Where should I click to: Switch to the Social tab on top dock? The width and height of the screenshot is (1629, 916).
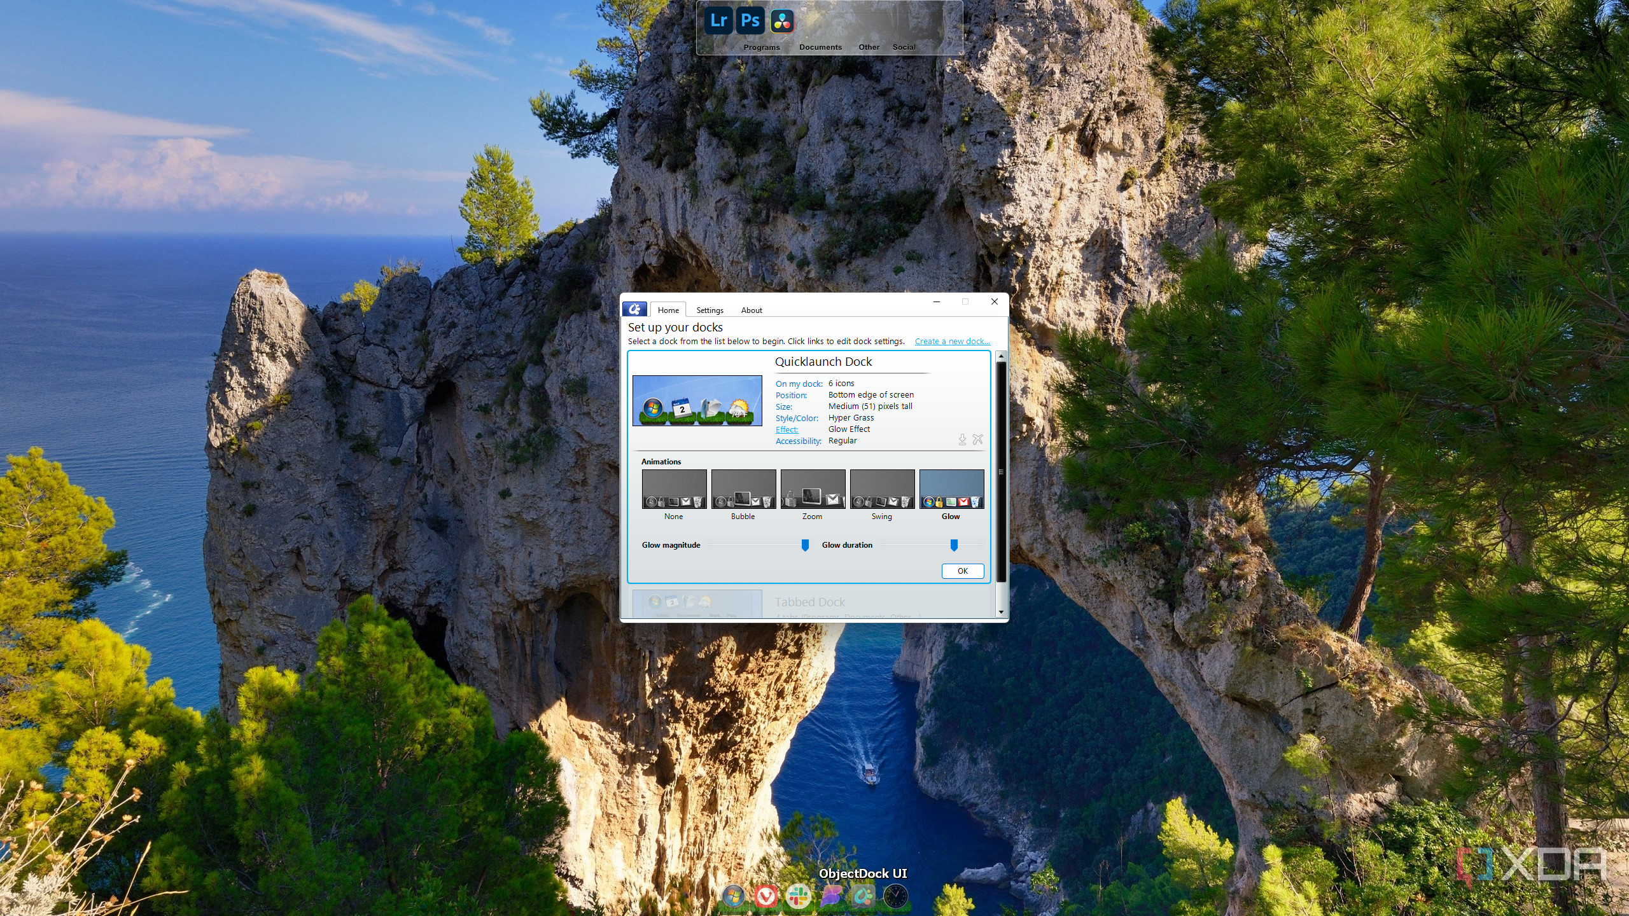(904, 47)
